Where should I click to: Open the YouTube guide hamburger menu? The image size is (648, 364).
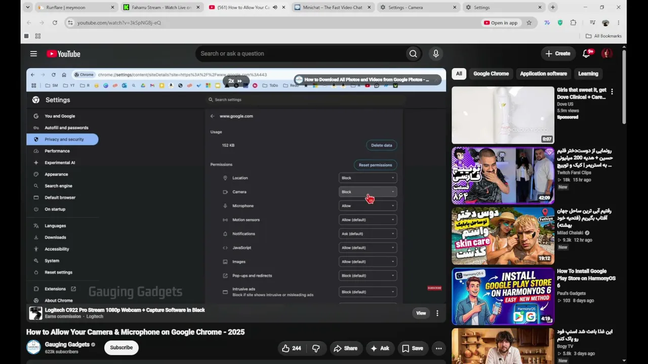[x=33, y=54]
